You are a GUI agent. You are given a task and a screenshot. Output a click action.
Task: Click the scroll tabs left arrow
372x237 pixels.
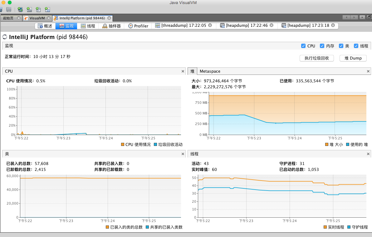tap(346, 17)
